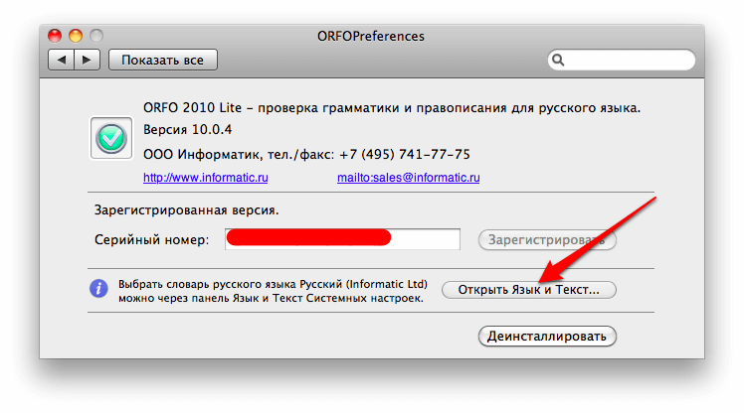Click the ORFOPreferences window title
The height and width of the screenshot is (413, 744).
point(371,37)
